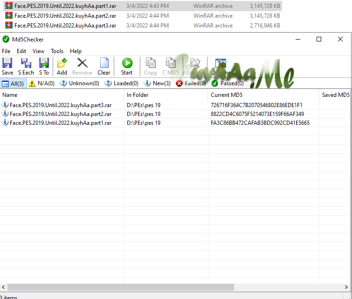Click the Copy toolbar icon
The height and width of the screenshot is (299, 352).
[x=151, y=63]
